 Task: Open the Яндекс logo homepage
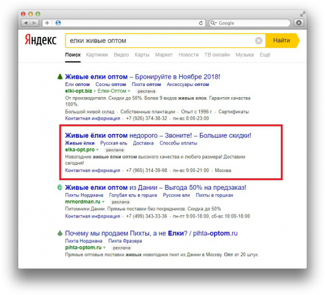(40, 40)
